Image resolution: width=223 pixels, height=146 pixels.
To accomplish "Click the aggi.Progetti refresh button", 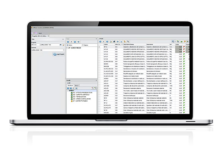I will tap(59, 54).
